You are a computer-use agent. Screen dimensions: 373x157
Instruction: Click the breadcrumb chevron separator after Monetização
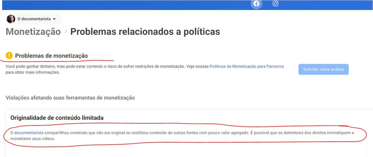pyautogui.click(x=66, y=32)
